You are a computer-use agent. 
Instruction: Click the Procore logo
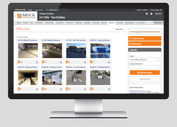(20, 10)
